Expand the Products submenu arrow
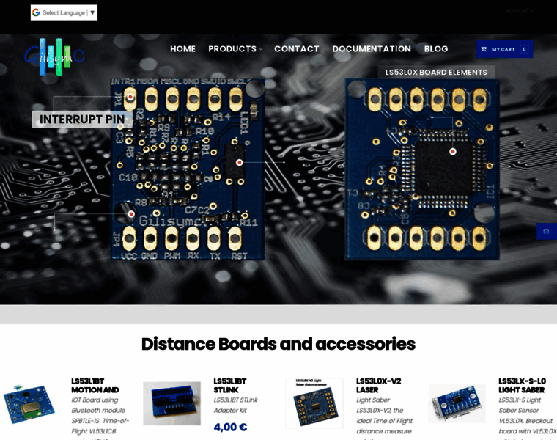 tap(261, 49)
